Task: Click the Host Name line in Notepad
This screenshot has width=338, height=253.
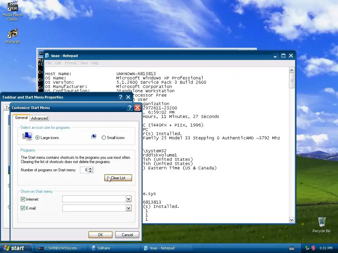Action: point(100,73)
